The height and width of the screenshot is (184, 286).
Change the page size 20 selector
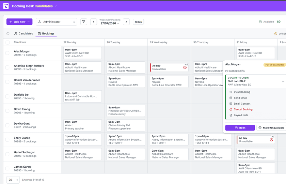click(13, 180)
